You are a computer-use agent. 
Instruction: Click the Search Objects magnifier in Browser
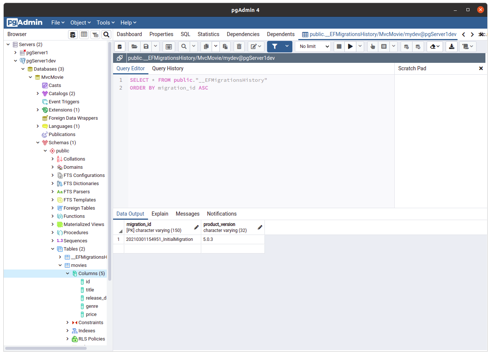tap(106, 35)
